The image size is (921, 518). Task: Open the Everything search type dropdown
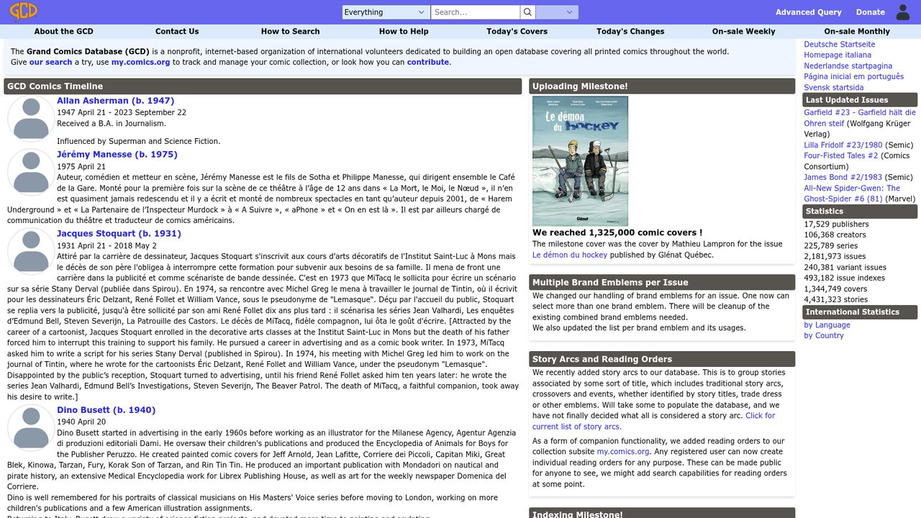386,12
